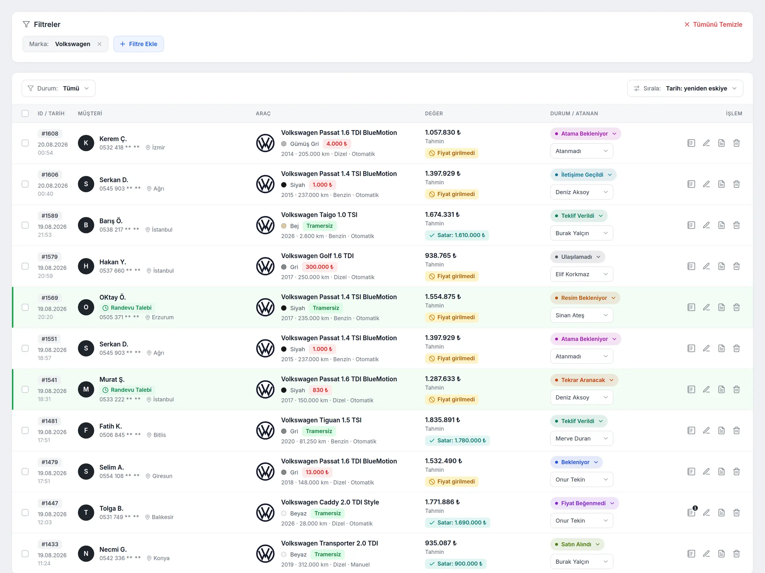Select checkbox for Tolga B. row
The height and width of the screenshot is (573, 765).
pos(25,513)
